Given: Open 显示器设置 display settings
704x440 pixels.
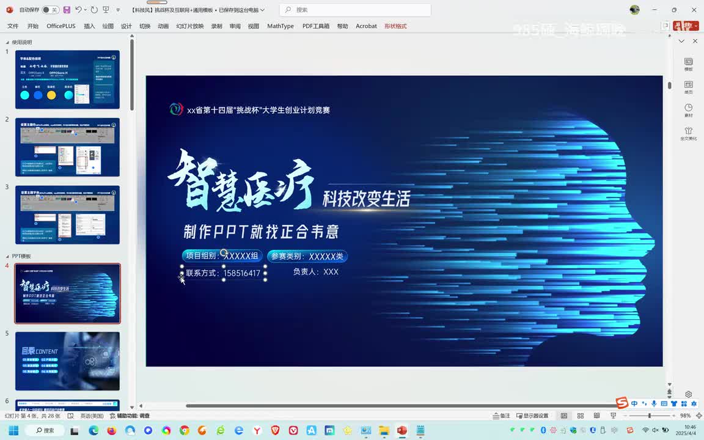Looking at the screenshot, I should pyautogui.click(x=532, y=416).
